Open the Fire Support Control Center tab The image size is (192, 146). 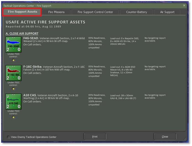coord(95,12)
